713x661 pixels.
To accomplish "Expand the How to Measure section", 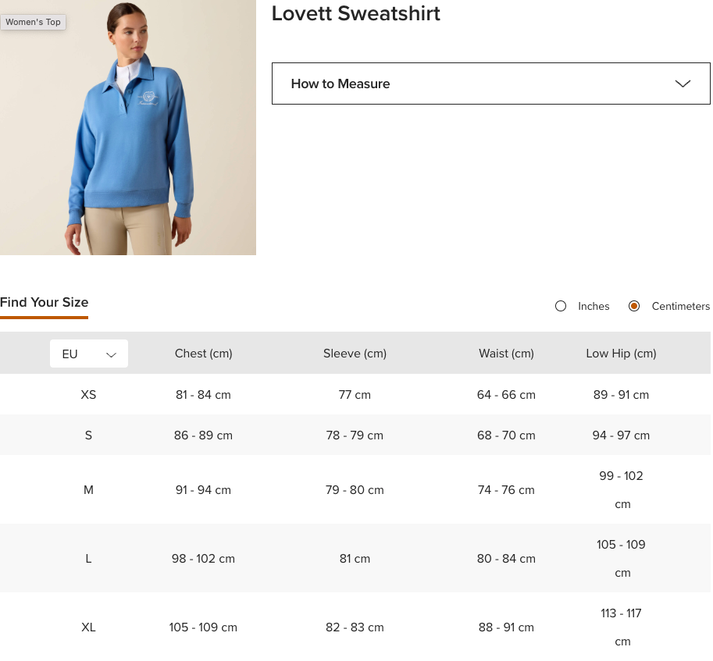I will pyautogui.click(x=490, y=84).
